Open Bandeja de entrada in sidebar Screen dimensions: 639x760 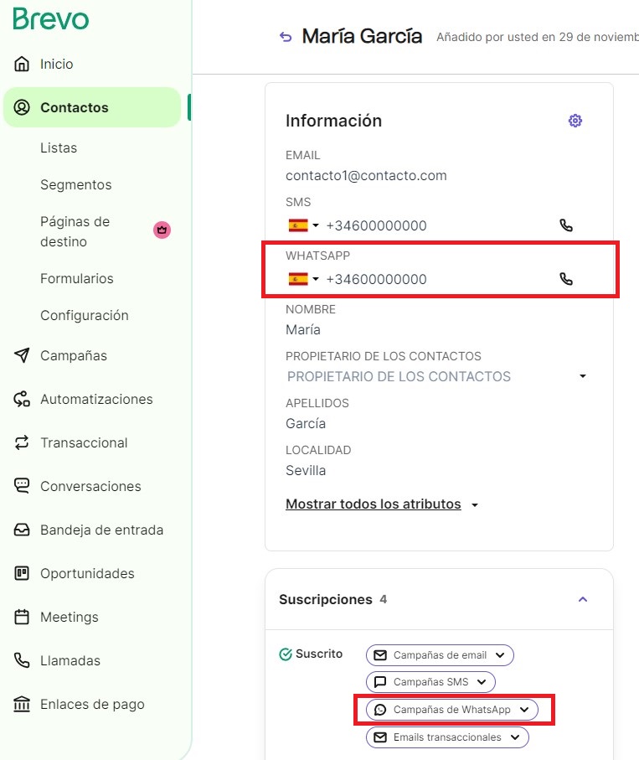pos(101,530)
